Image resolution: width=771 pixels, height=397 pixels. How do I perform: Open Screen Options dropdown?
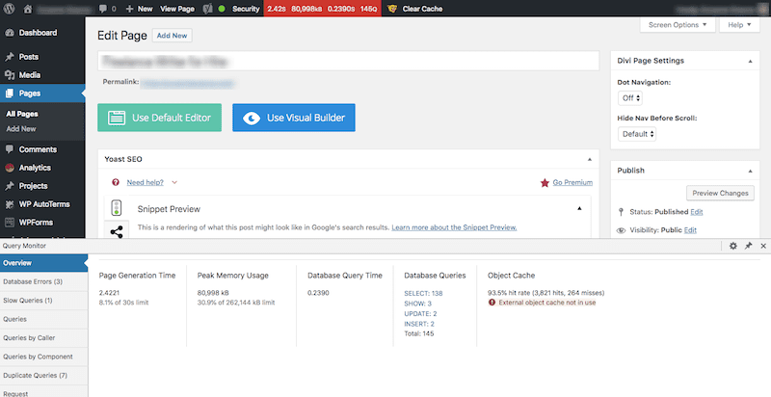click(x=678, y=25)
